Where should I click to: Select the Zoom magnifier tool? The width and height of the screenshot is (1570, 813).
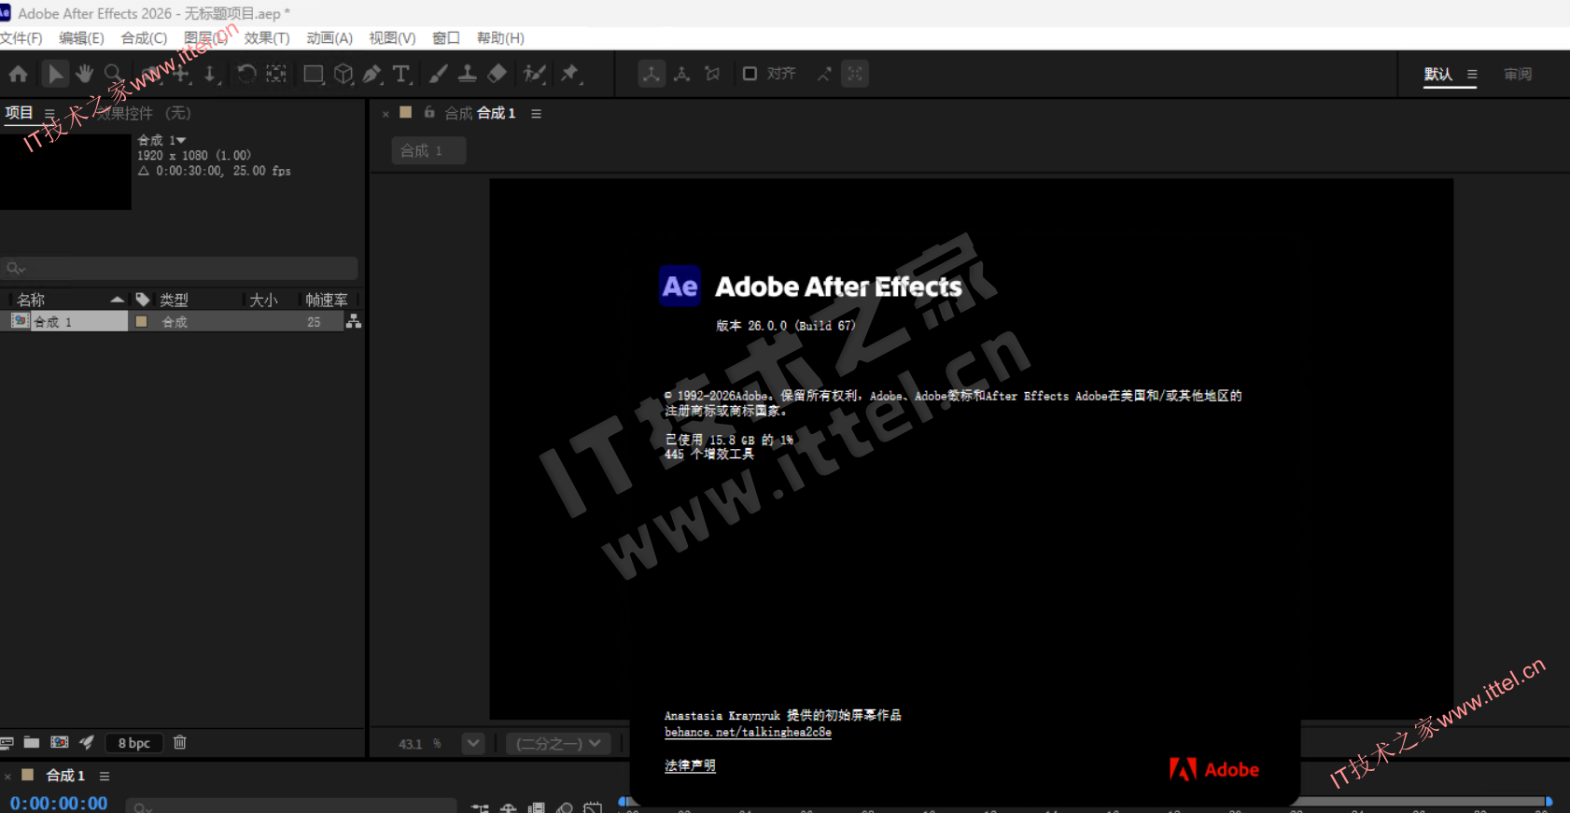point(113,74)
